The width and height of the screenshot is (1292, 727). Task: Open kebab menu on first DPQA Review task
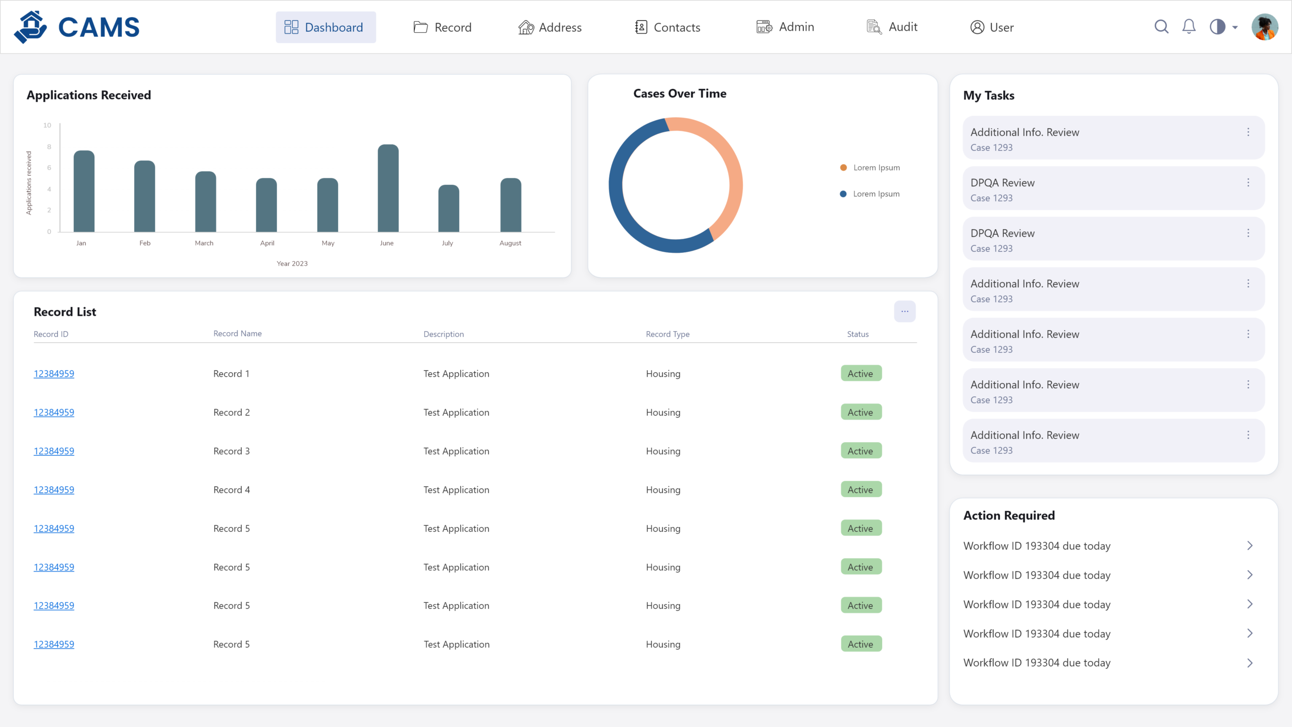point(1248,183)
